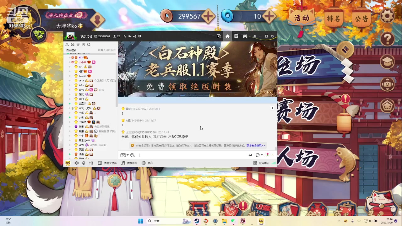Favorite the channel with star icon
Image resolution: width=402 pixels, height=226 pixels.
pyautogui.click(x=125, y=36)
